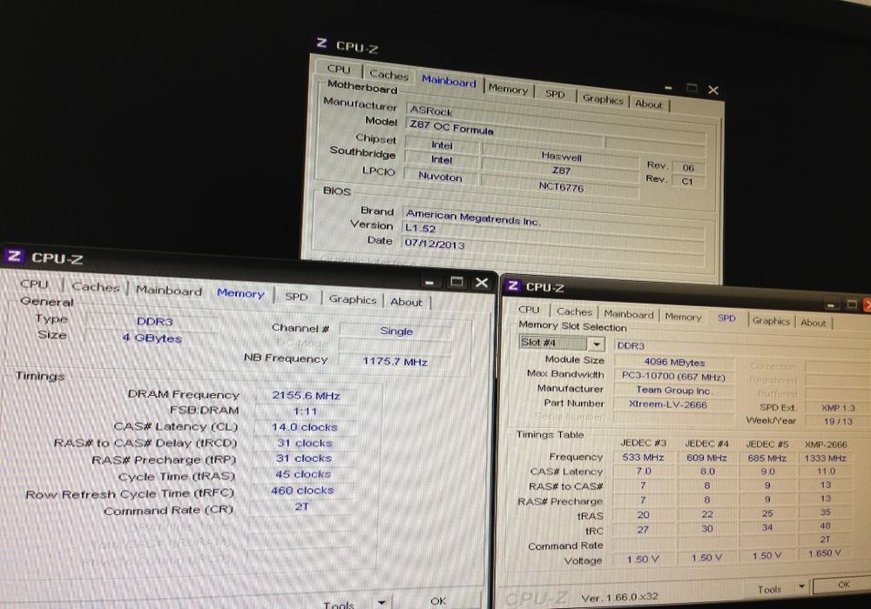Viewport: 871px width, 609px height.
Task: Open the CPU tab in Mainboard window
Action: click(x=339, y=70)
